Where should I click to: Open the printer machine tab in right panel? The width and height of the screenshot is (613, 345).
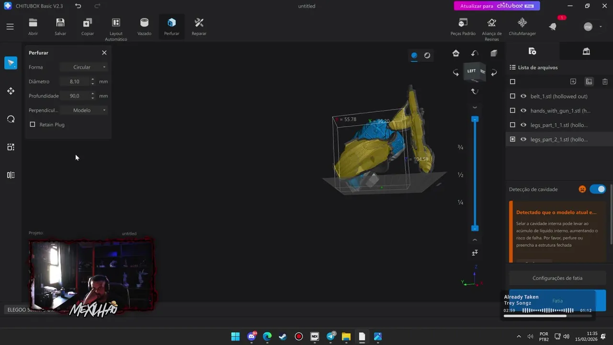(x=586, y=51)
